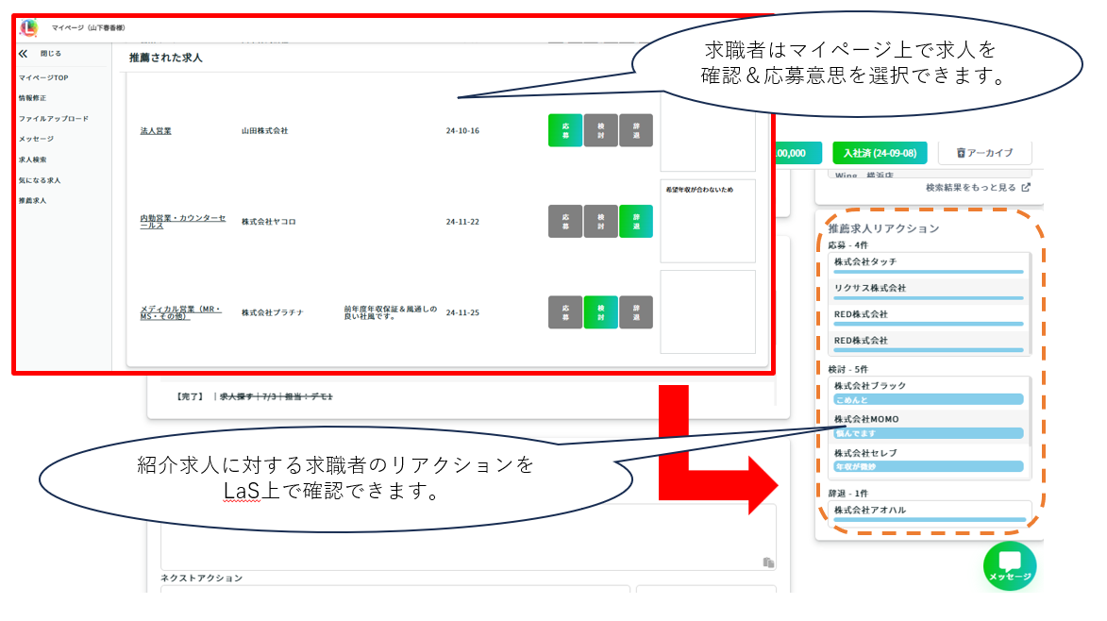The image size is (1107, 621).
Task: Open the green メッセージ chat bubble
Action: 1009,565
